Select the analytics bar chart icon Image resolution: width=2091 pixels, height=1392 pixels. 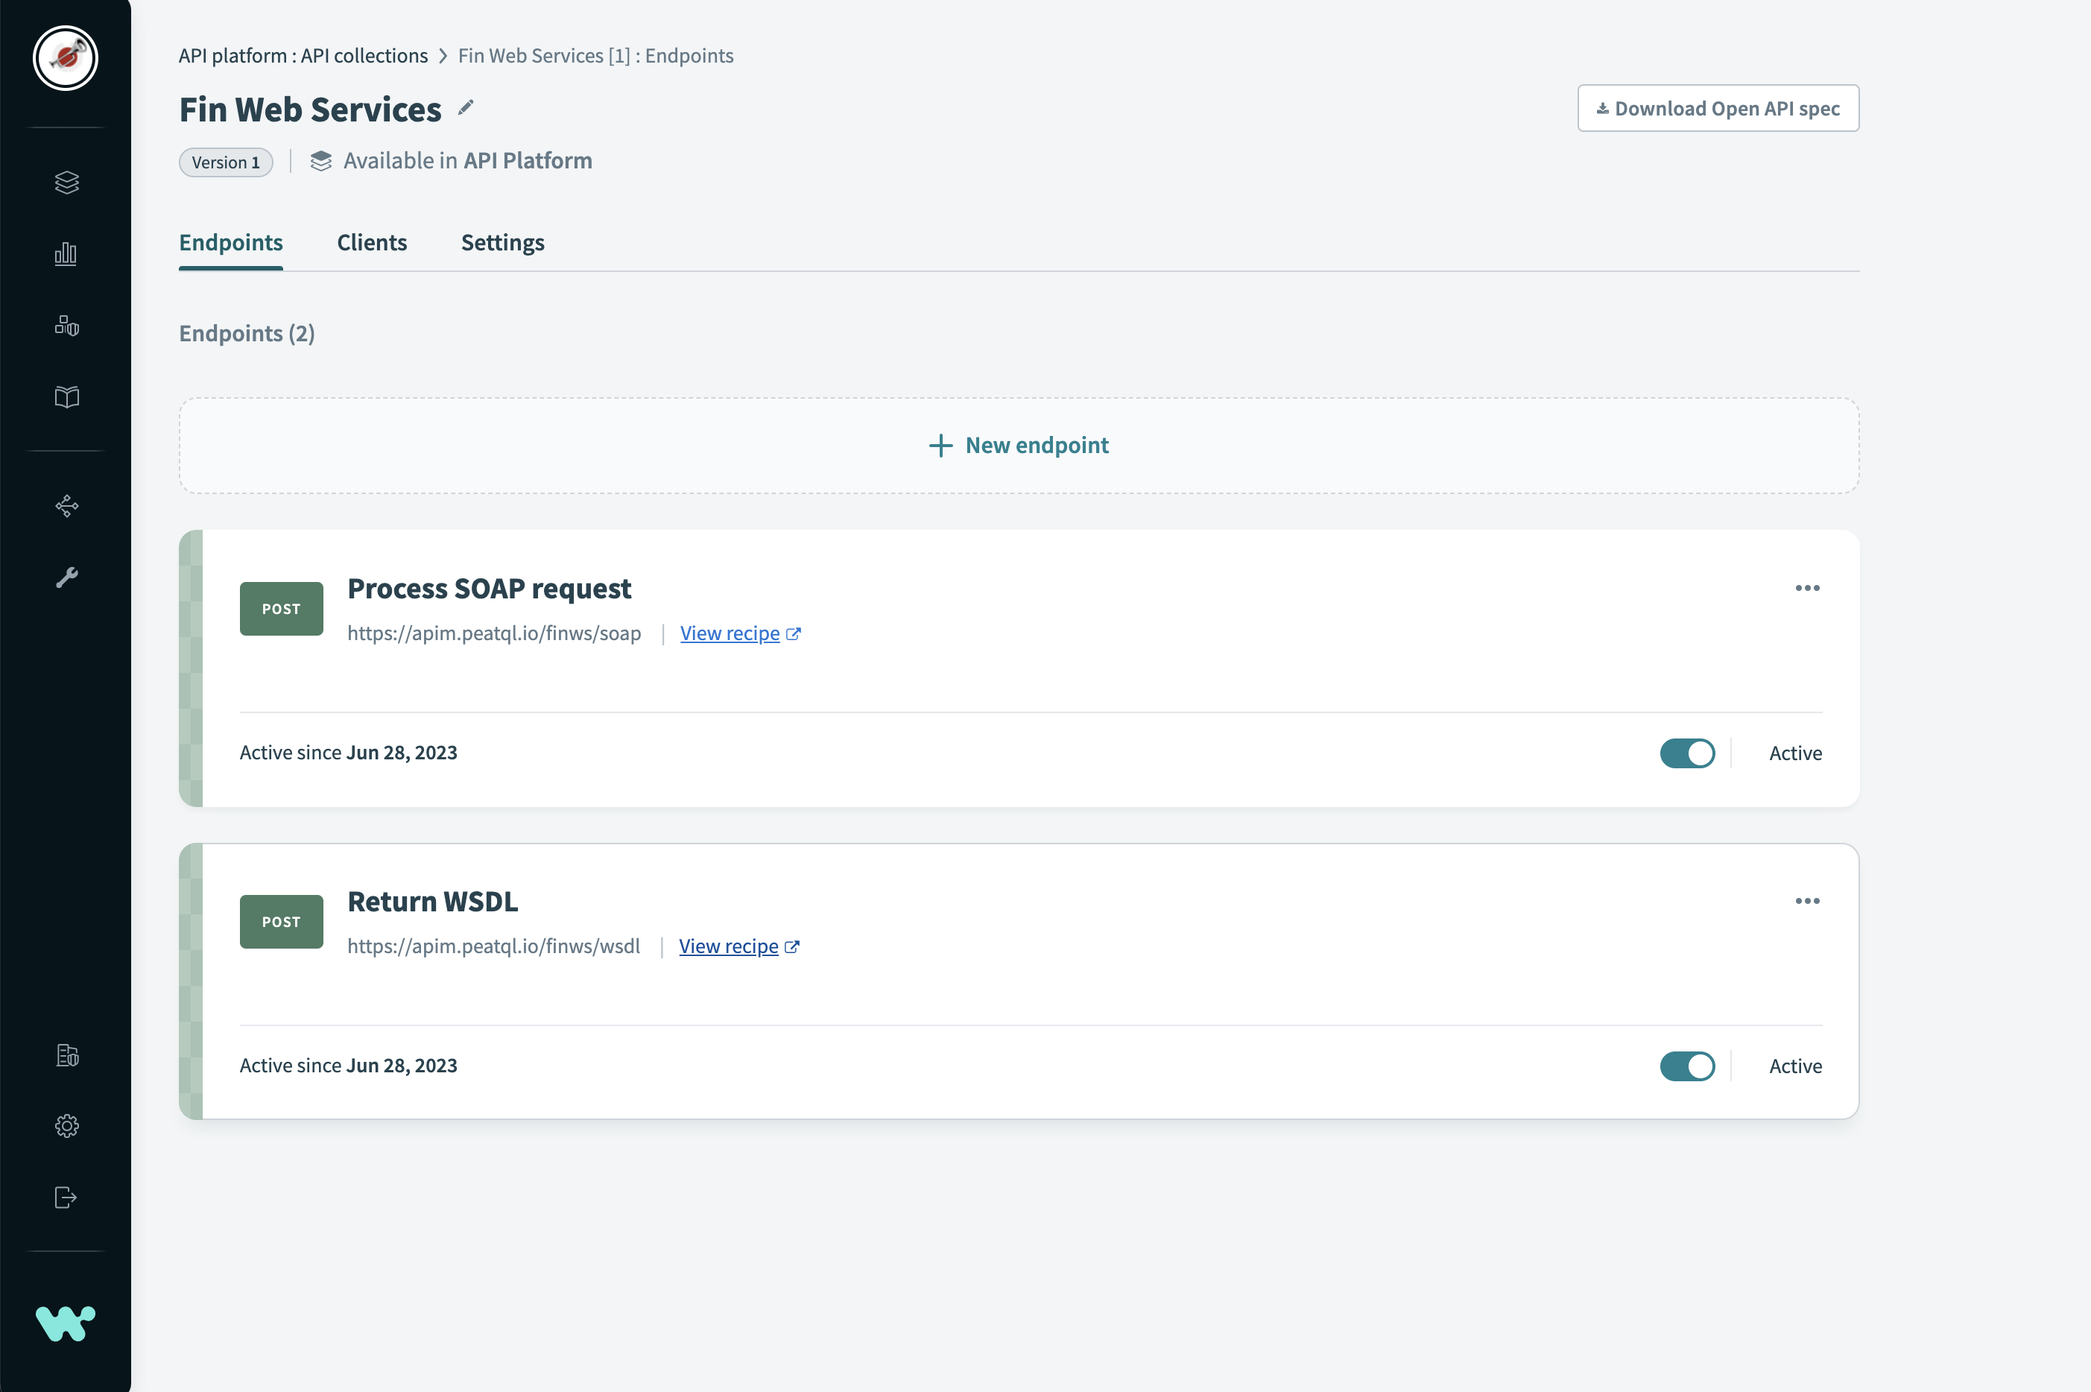[x=66, y=254]
